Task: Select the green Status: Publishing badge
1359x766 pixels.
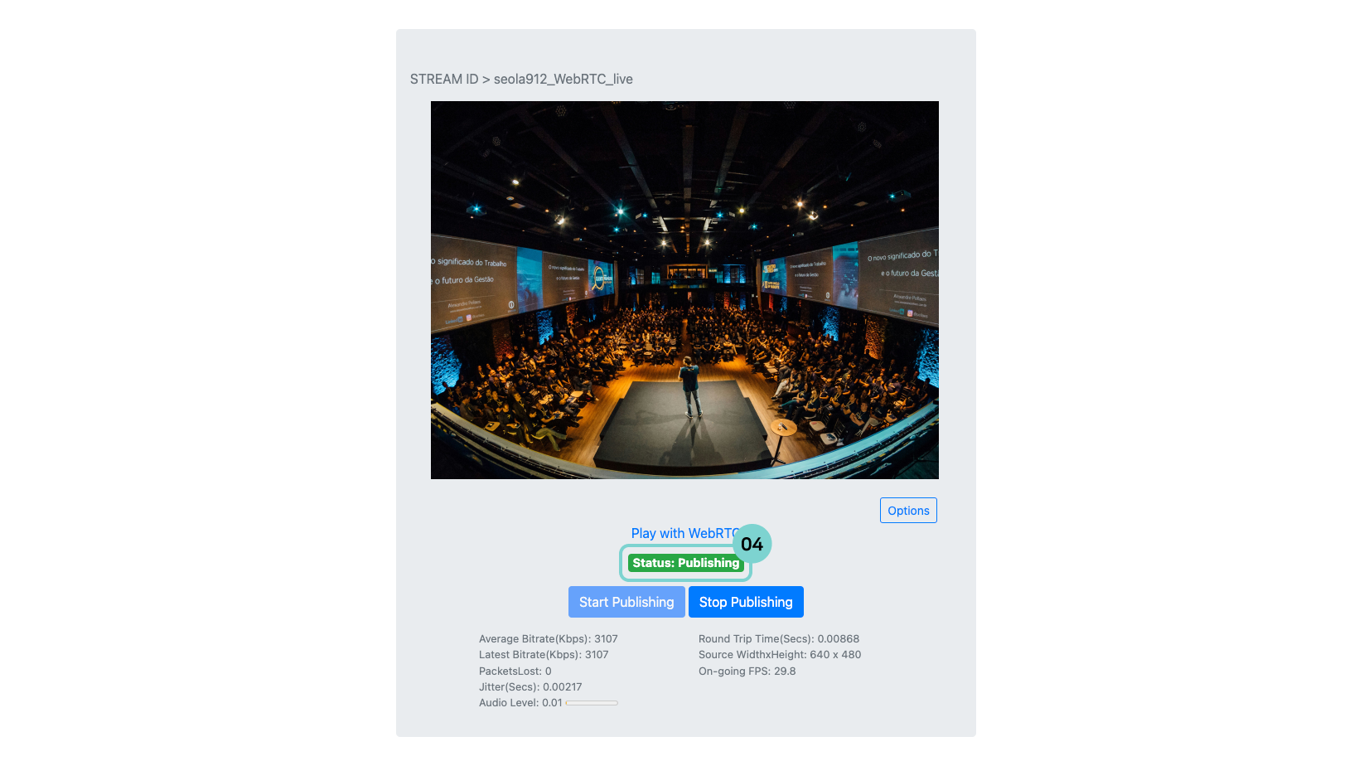Action: (685, 563)
